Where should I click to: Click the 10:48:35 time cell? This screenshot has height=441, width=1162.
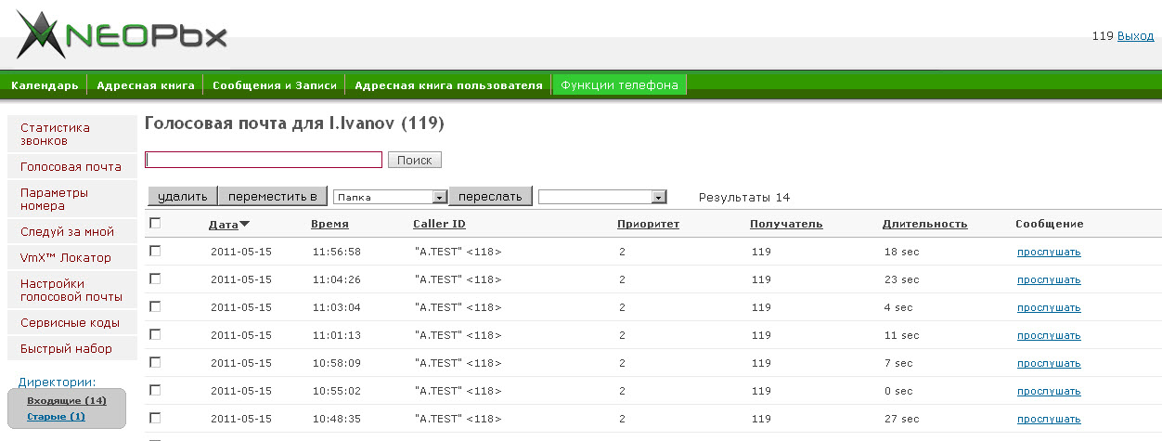pos(337,419)
